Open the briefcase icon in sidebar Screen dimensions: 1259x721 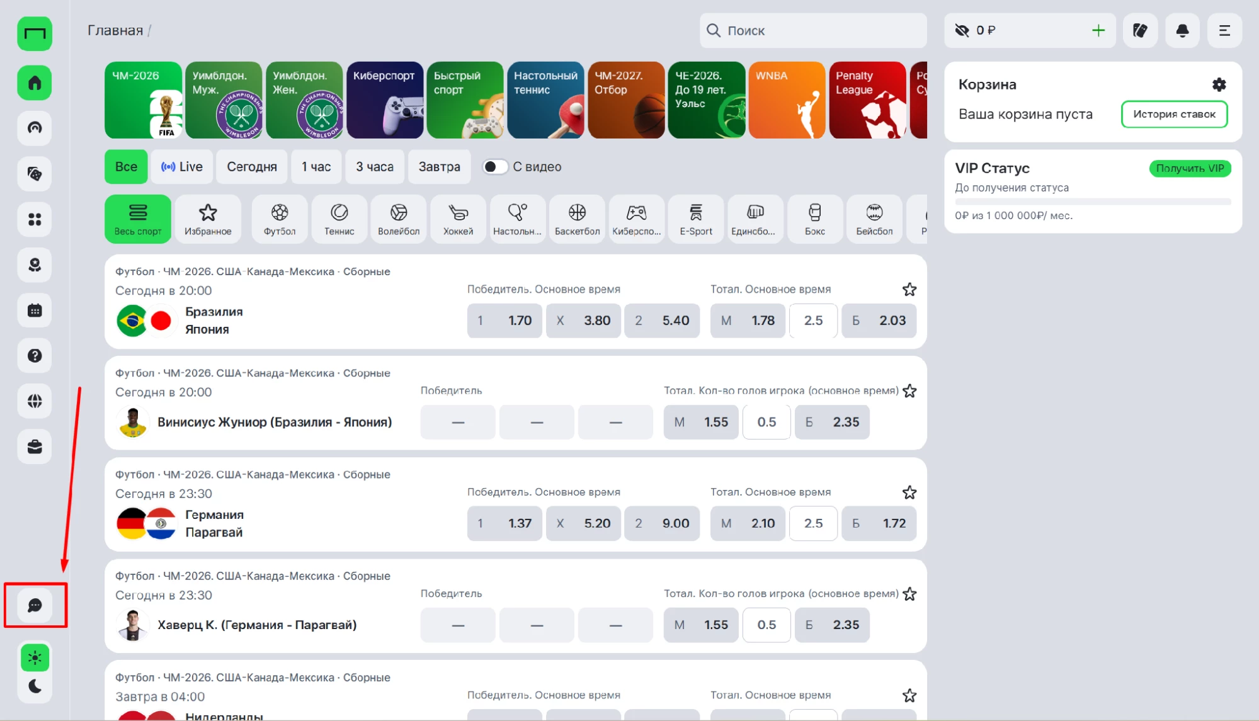[35, 446]
